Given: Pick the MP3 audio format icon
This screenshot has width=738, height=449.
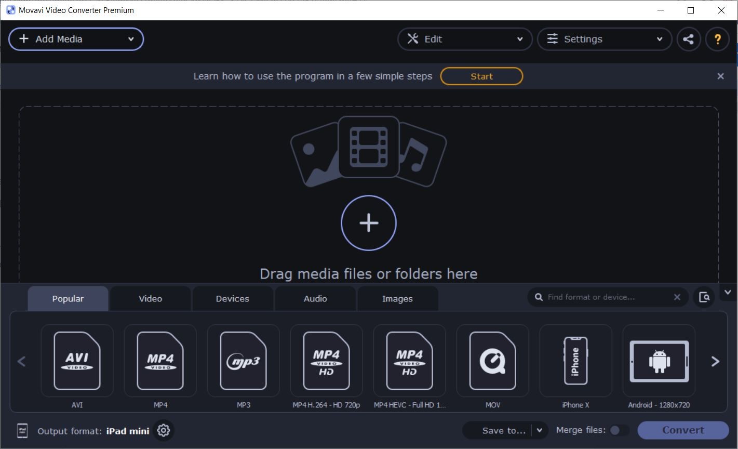Looking at the screenshot, I should [243, 361].
